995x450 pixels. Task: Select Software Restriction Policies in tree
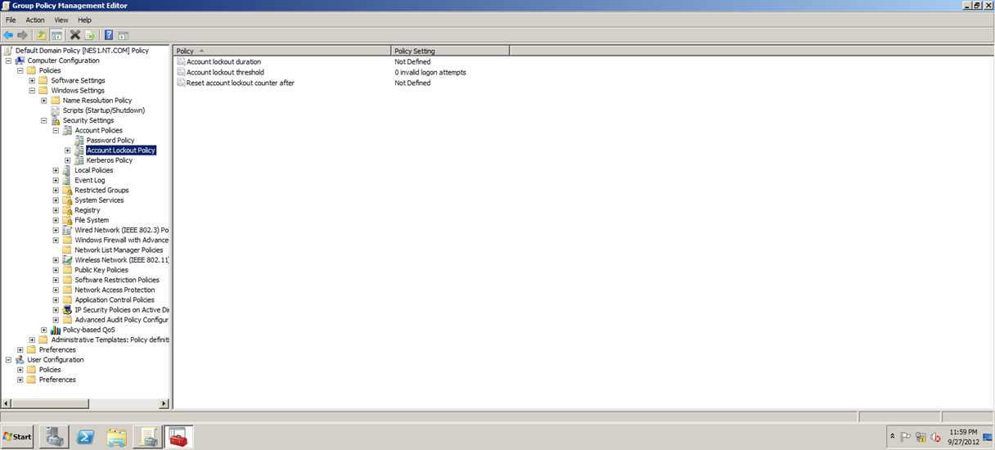click(x=117, y=280)
